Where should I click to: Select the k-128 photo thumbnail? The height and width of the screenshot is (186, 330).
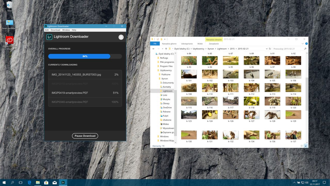click(273, 115)
